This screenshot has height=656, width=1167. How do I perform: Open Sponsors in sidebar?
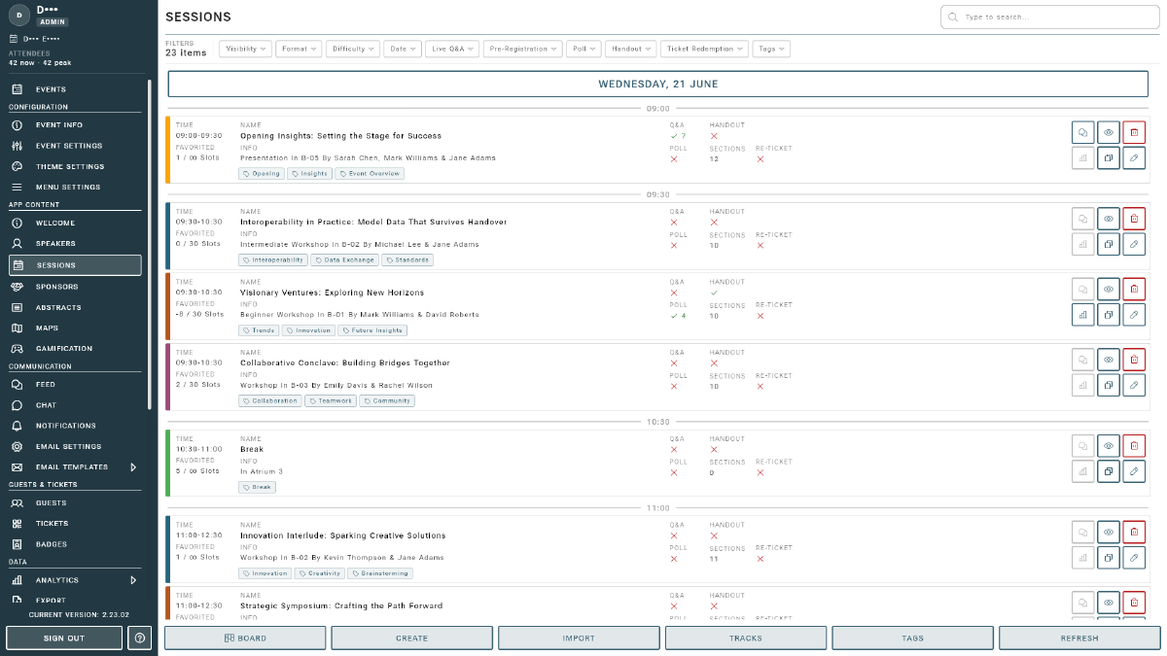[75, 287]
